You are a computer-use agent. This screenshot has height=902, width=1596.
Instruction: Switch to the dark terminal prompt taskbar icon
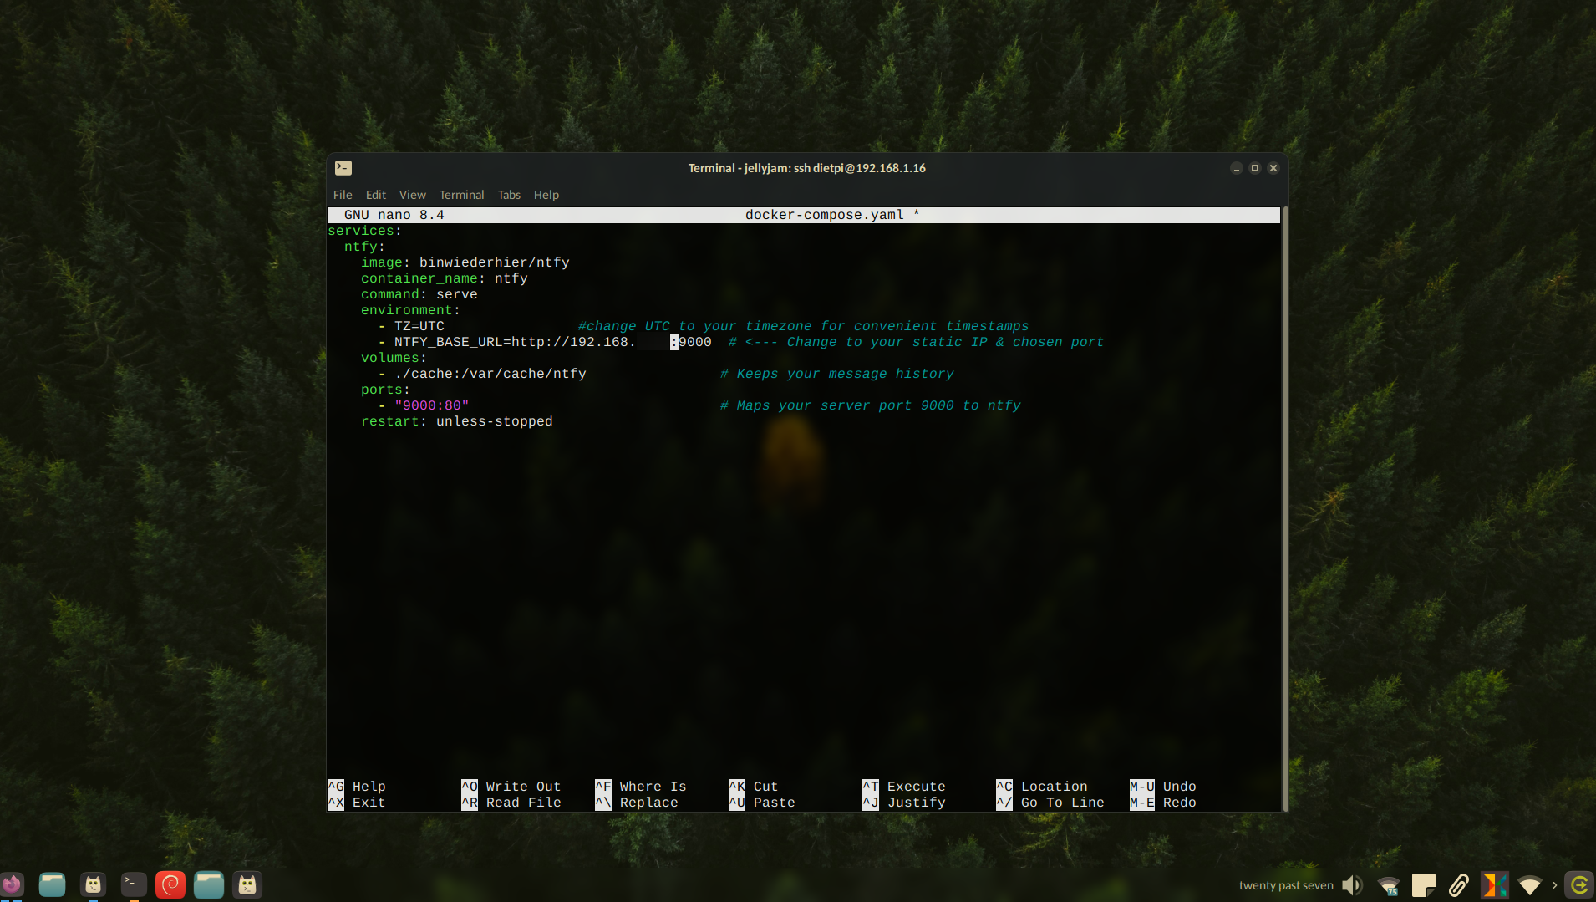point(134,884)
